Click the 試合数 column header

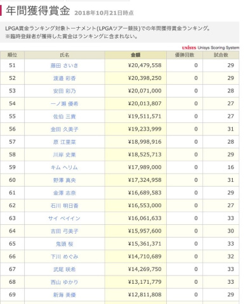[x=221, y=55]
